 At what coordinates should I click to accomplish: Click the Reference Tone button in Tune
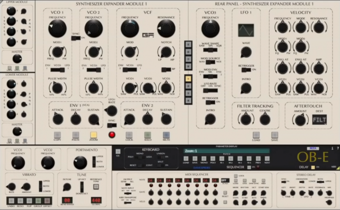tap(96, 186)
